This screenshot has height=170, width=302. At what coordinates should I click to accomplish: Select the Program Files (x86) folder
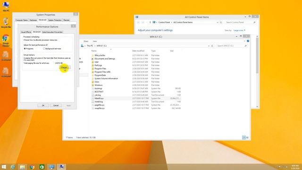pyautogui.click(x=102, y=72)
